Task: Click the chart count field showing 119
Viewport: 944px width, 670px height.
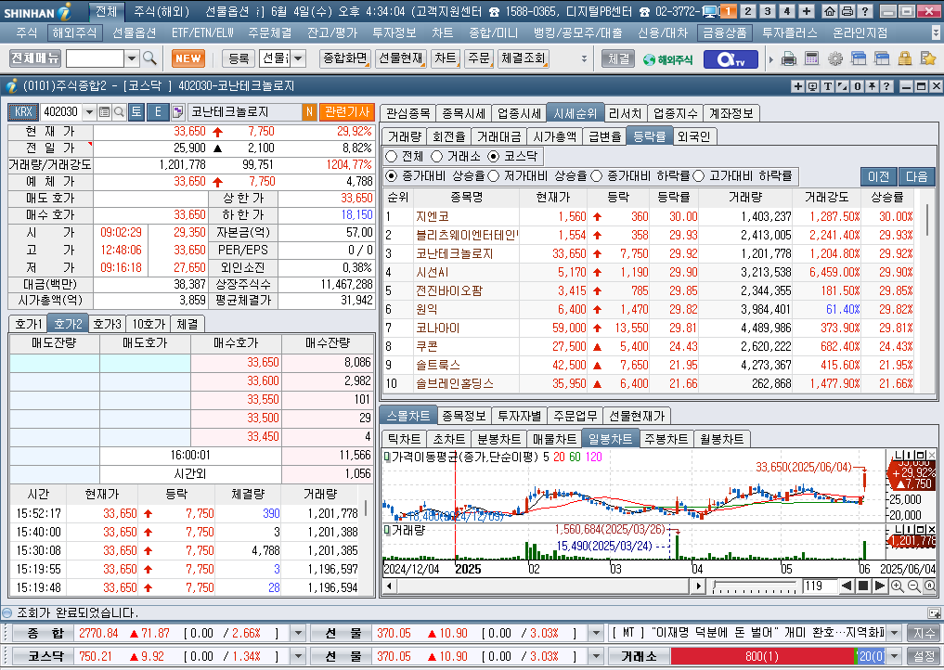Action: (x=819, y=586)
